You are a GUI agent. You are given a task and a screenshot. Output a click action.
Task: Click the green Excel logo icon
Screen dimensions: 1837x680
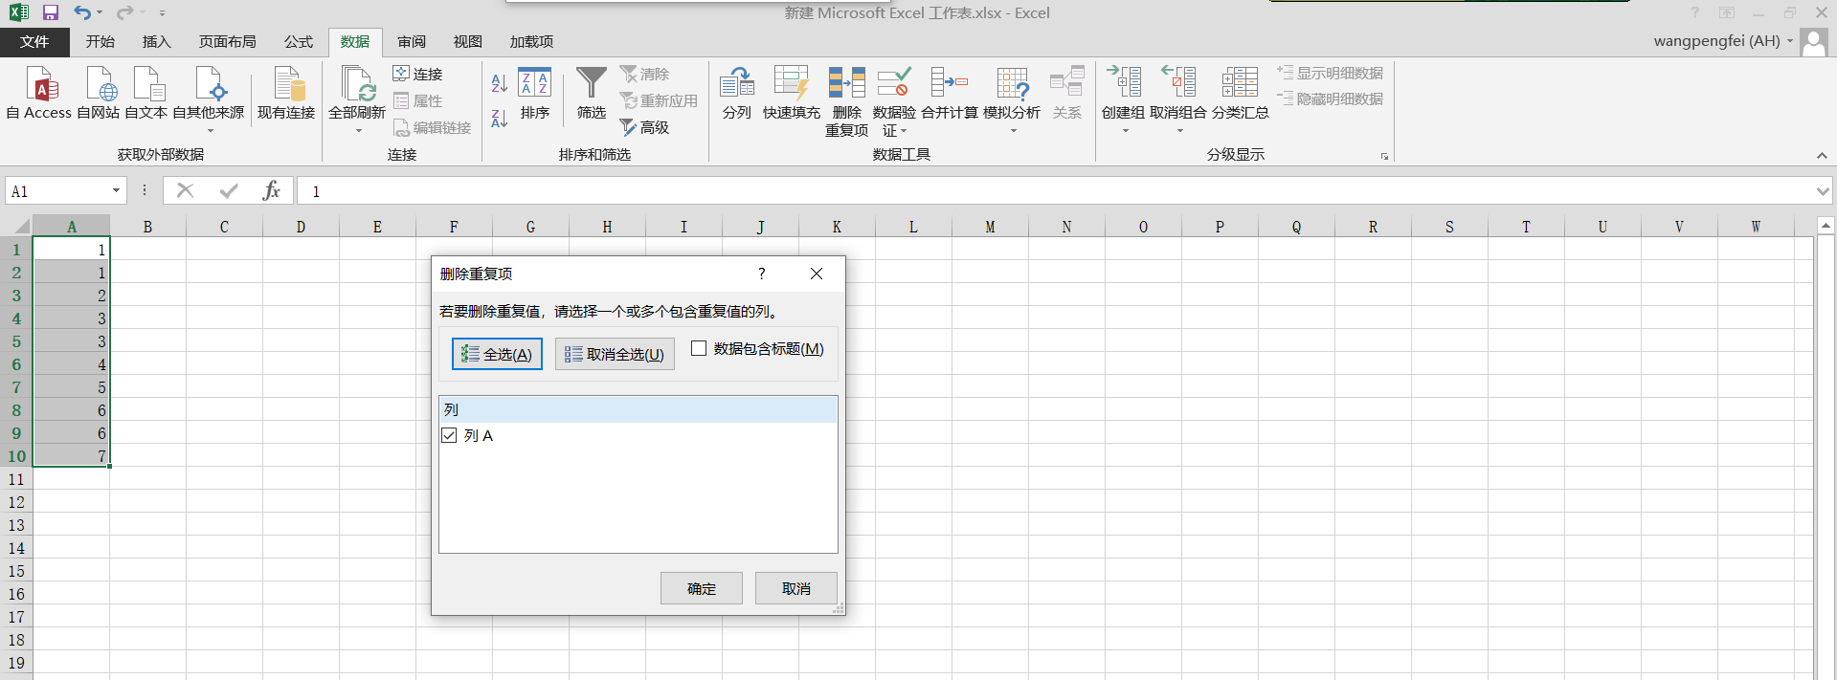pyautogui.click(x=18, y=12)
